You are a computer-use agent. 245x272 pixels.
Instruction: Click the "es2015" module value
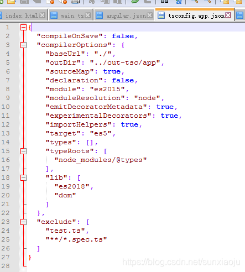click(107, 90)
